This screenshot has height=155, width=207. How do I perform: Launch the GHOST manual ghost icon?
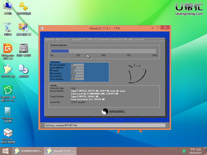tap(8, 70)
